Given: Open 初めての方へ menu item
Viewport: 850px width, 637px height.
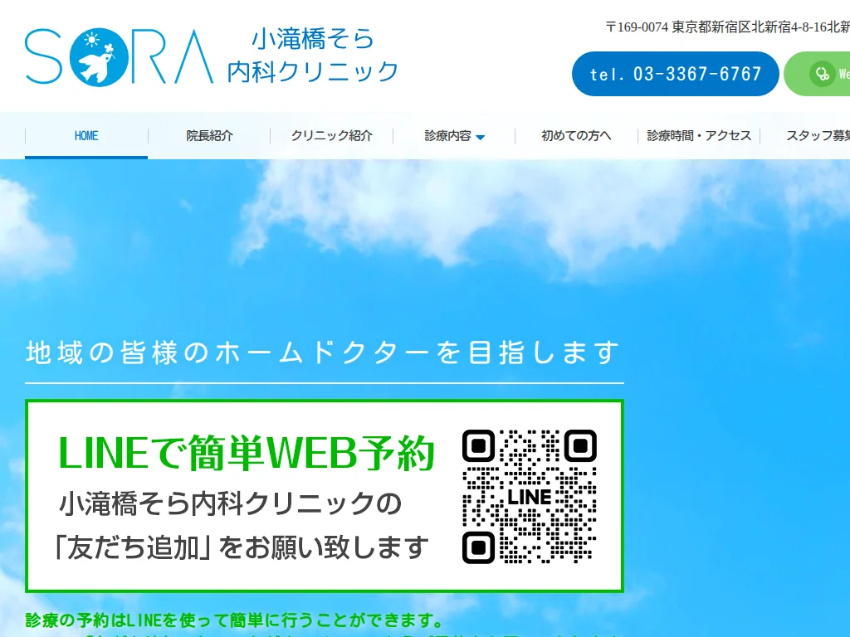Looking at the screenshot, I should coord(576,135).
